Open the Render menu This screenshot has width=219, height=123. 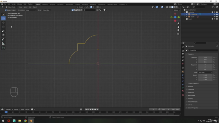click(x=14, y=4)
